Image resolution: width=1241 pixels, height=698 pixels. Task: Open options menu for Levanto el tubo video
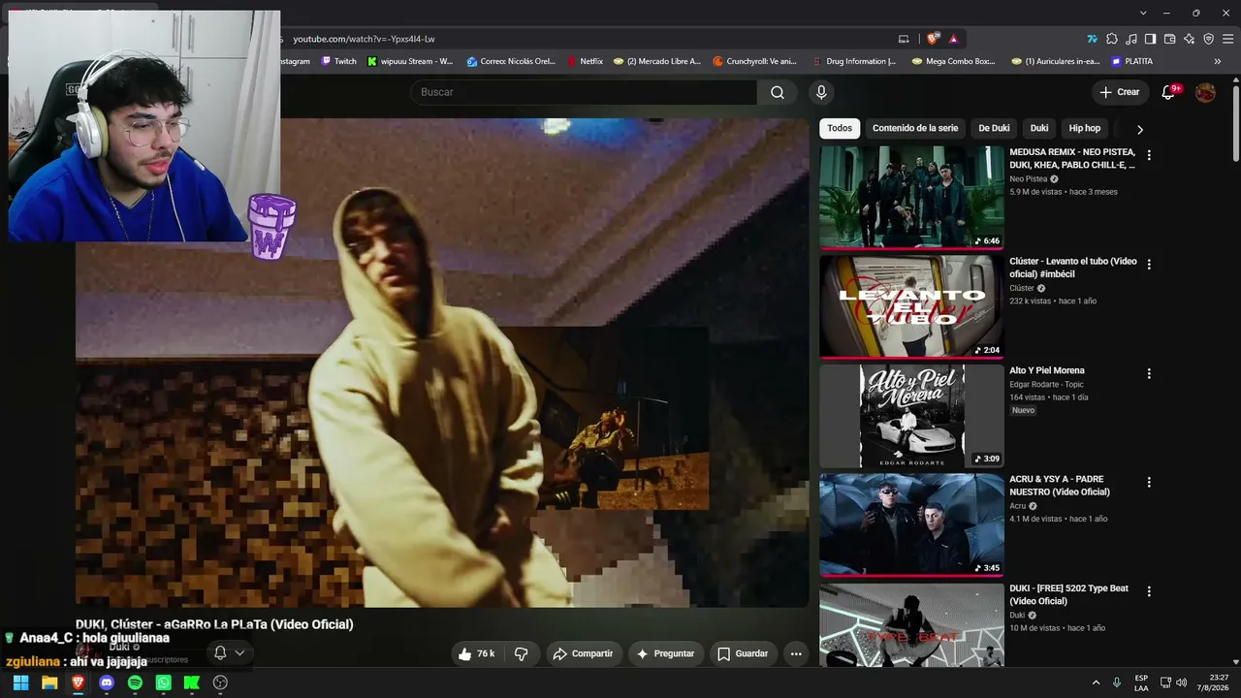pos(1149,265)
